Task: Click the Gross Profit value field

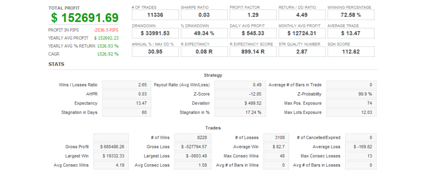Action: pyautogui.click(x=111, y=147)
